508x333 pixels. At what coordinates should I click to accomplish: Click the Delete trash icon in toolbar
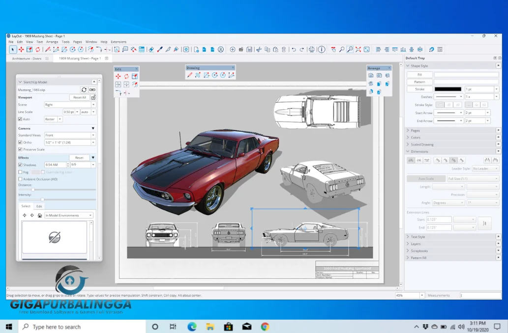click(284, 50)
